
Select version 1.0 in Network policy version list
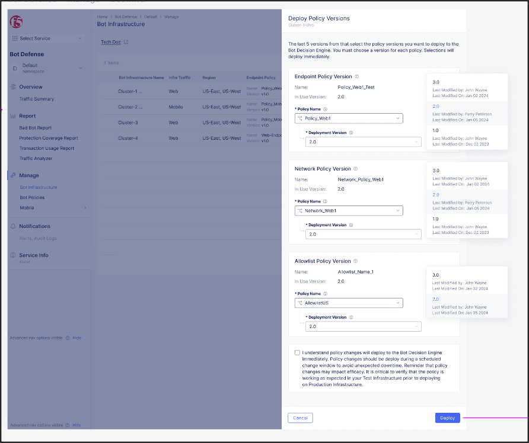pos(437,219)
